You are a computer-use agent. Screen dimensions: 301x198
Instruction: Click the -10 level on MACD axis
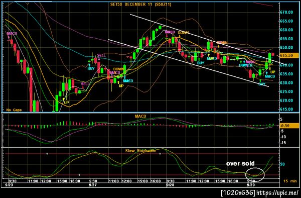point(283,137)
